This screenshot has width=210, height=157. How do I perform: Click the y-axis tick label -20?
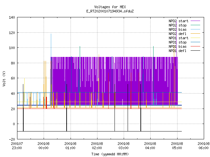(x=12, y=139)
